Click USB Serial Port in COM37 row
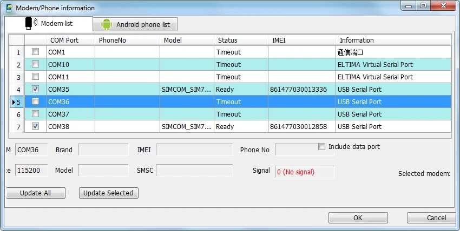Screen dimensions: 460x231 pyautogui.click(x=393, y=114)
